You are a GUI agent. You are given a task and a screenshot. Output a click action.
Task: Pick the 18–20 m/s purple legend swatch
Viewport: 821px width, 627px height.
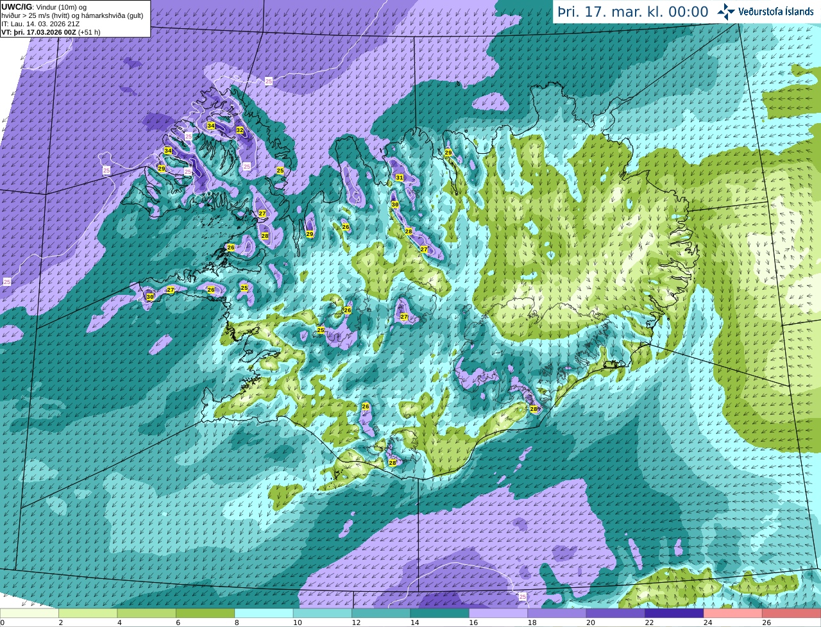(x=557, y=614)
